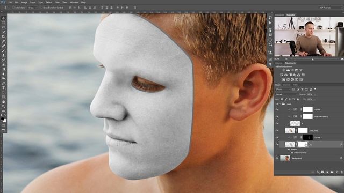Screen dimensions: 344x193
Task: Select the Horizontal Type tool
Action: click(x=3, y=88)
